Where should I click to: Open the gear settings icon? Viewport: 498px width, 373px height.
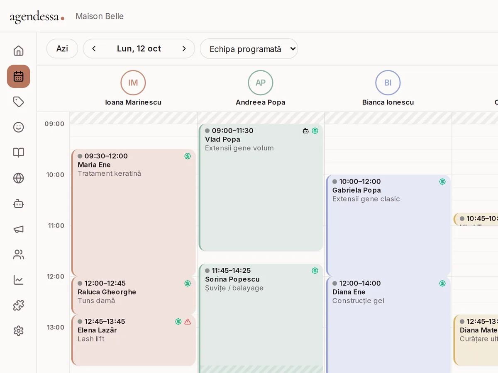18,331
